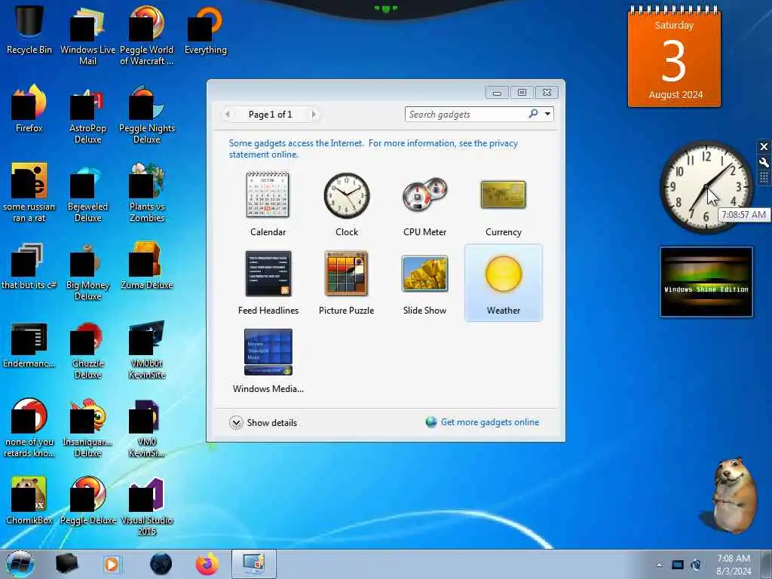The height and width of the screenshot is (579, 772).
Task: Open Get more gadgets online link
Action: [490, 422]
